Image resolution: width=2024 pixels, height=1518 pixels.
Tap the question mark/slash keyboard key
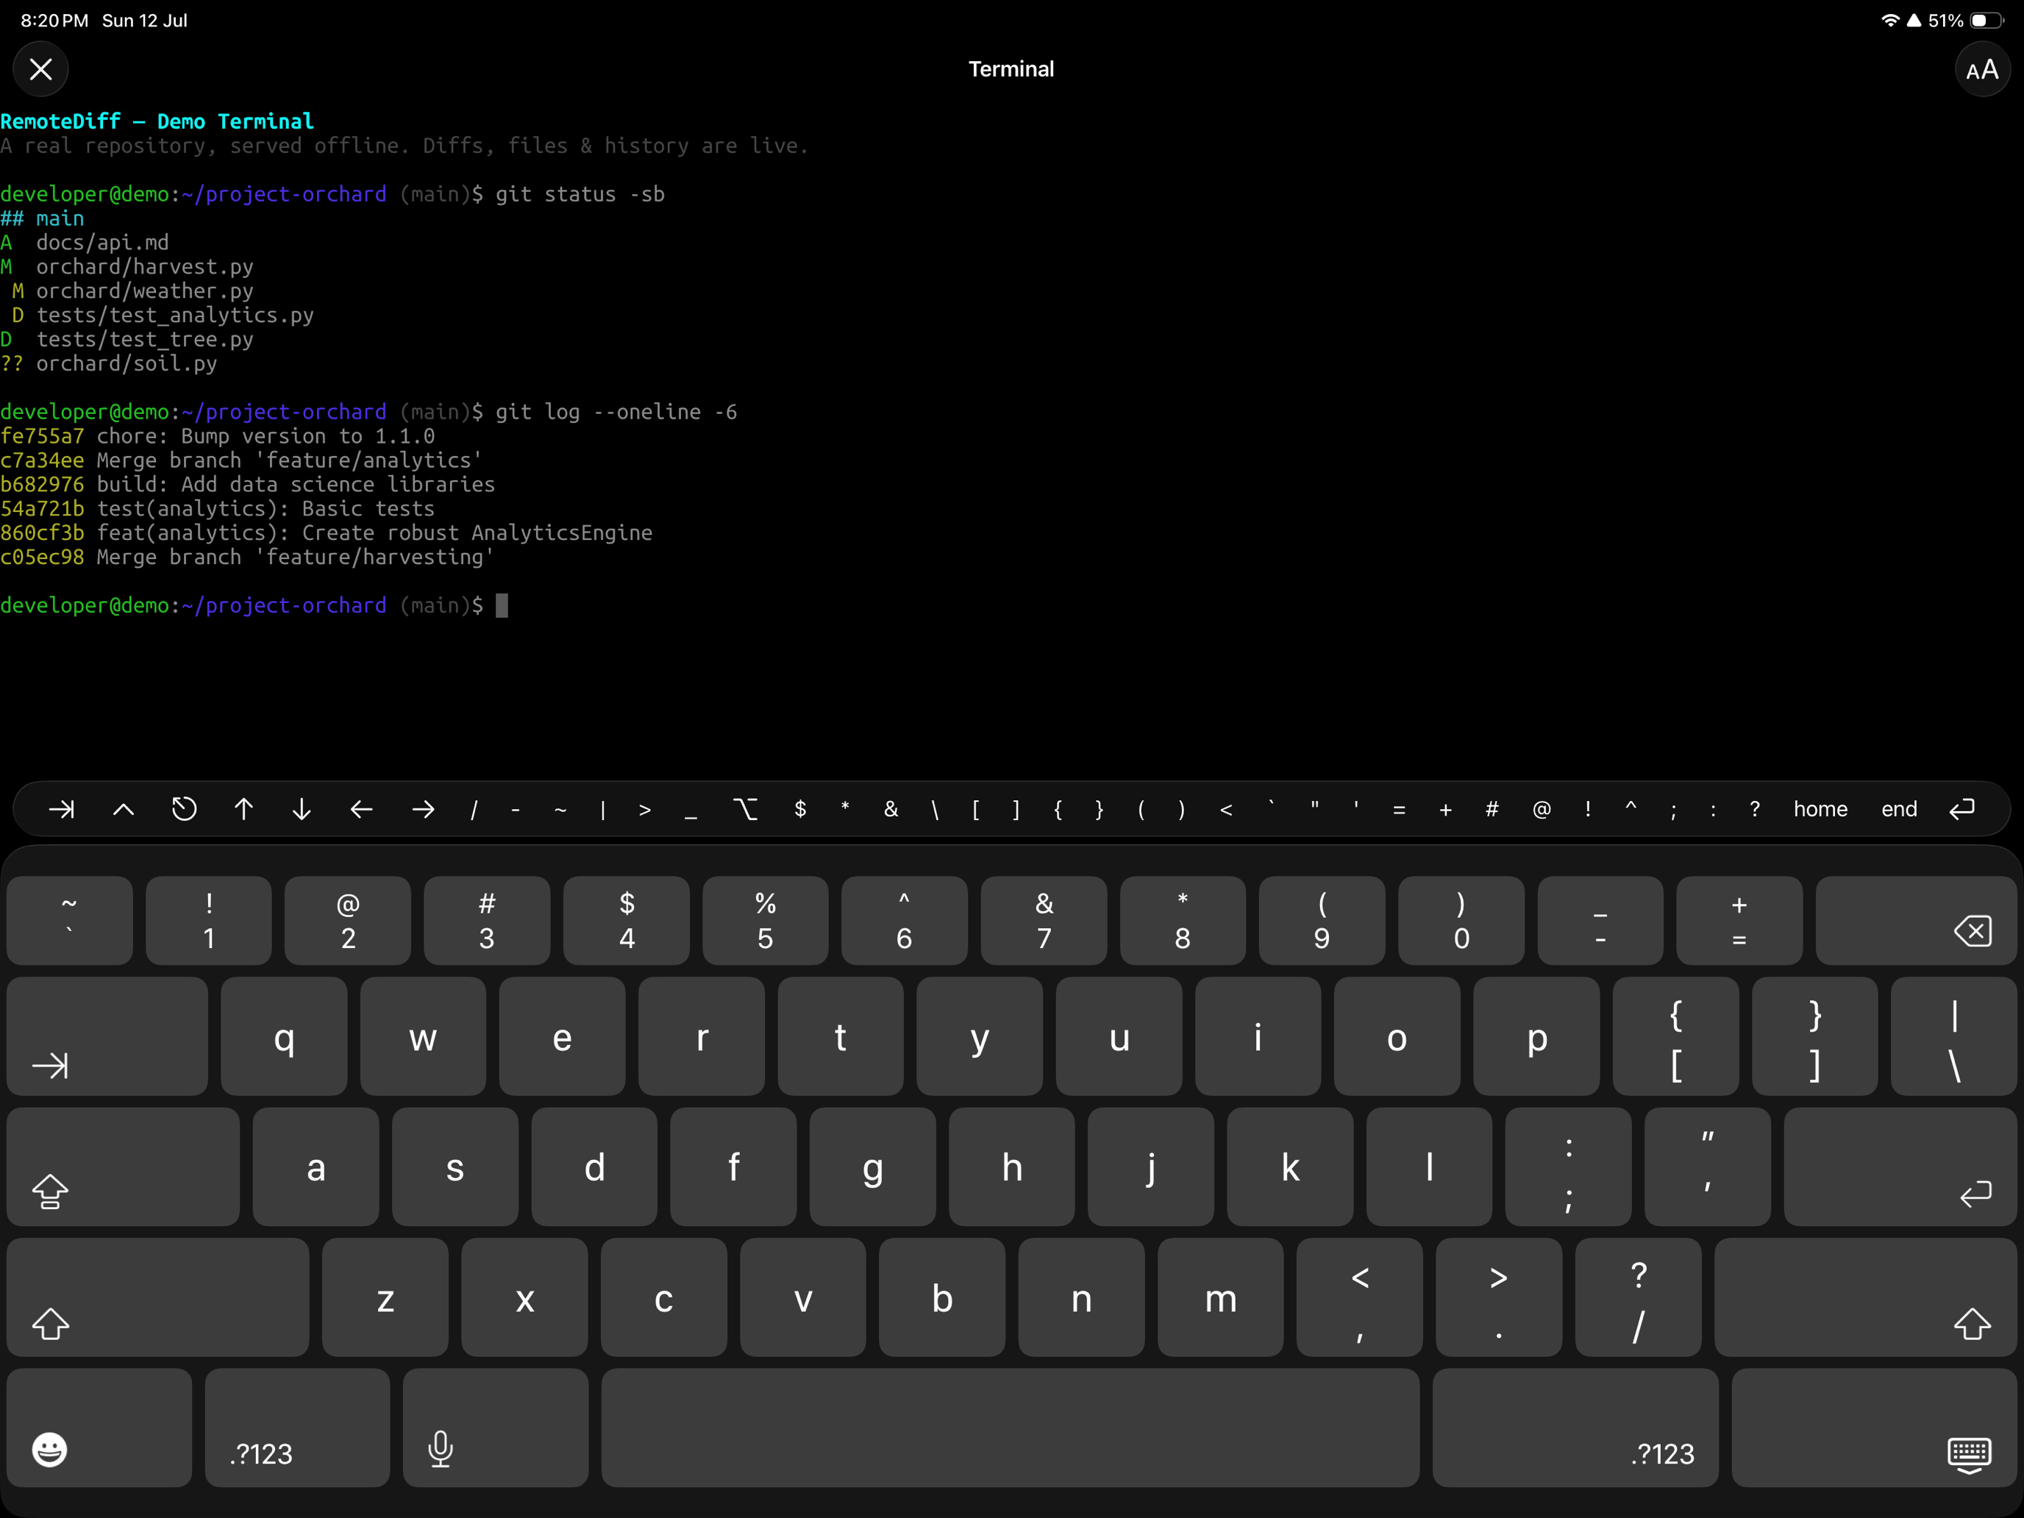(x=1638, y=1297)
